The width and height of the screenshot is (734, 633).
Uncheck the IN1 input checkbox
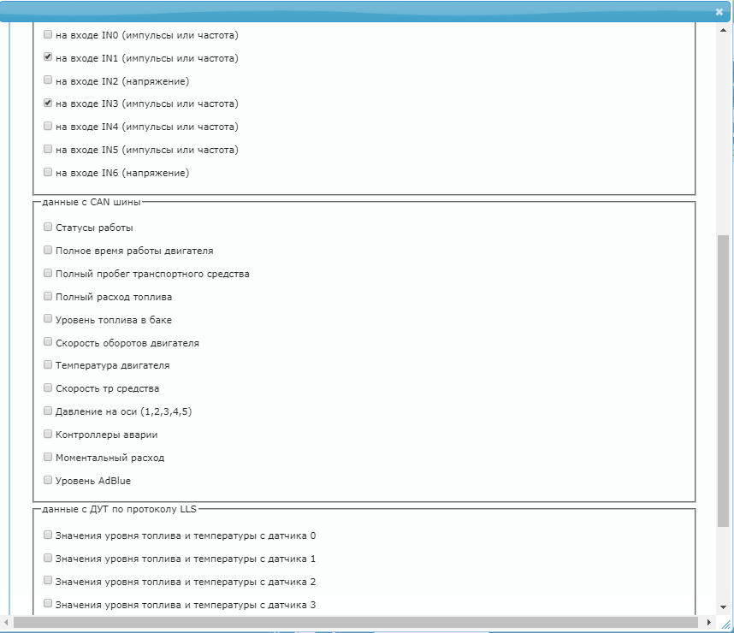[48, 58]
